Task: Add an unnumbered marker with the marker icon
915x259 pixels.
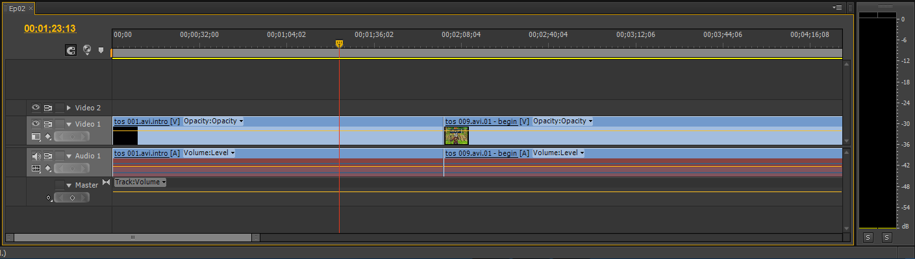Action: click(x=101, y=50)
